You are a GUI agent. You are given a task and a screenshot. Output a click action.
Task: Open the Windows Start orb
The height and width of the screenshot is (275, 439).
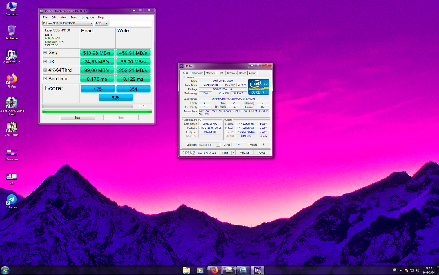tap(5, 270)
